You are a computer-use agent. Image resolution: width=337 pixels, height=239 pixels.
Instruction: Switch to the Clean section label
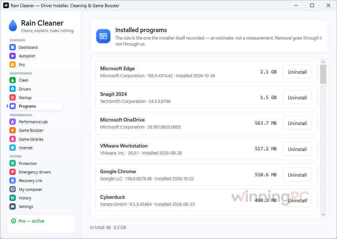click(24, 80)
